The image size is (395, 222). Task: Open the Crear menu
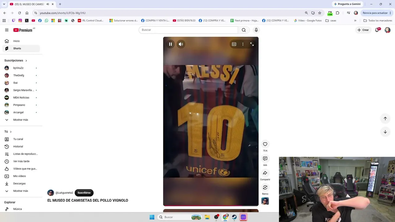tap(363, 30)
